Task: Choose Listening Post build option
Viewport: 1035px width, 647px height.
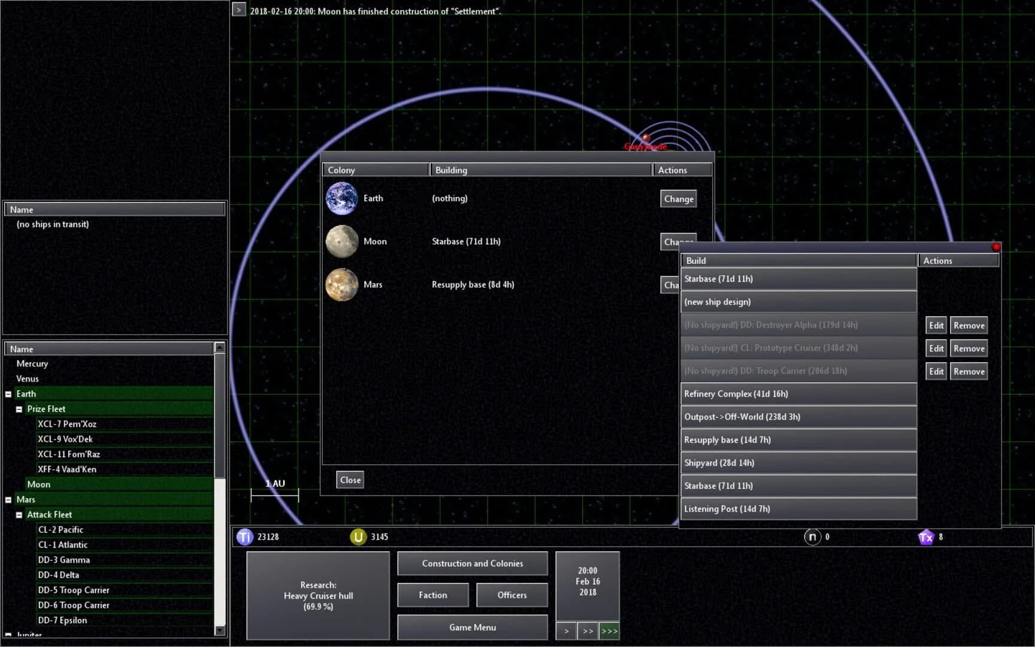Action: pyautogui.click(x=798, y=509)
